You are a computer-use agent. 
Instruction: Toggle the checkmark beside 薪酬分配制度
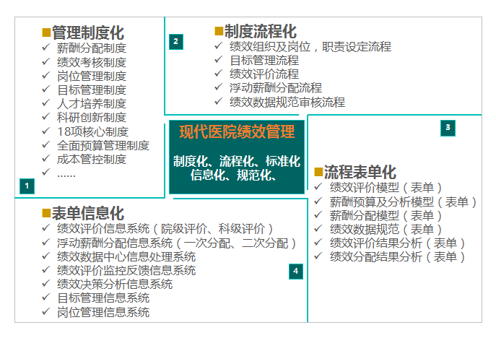(47, 48)
